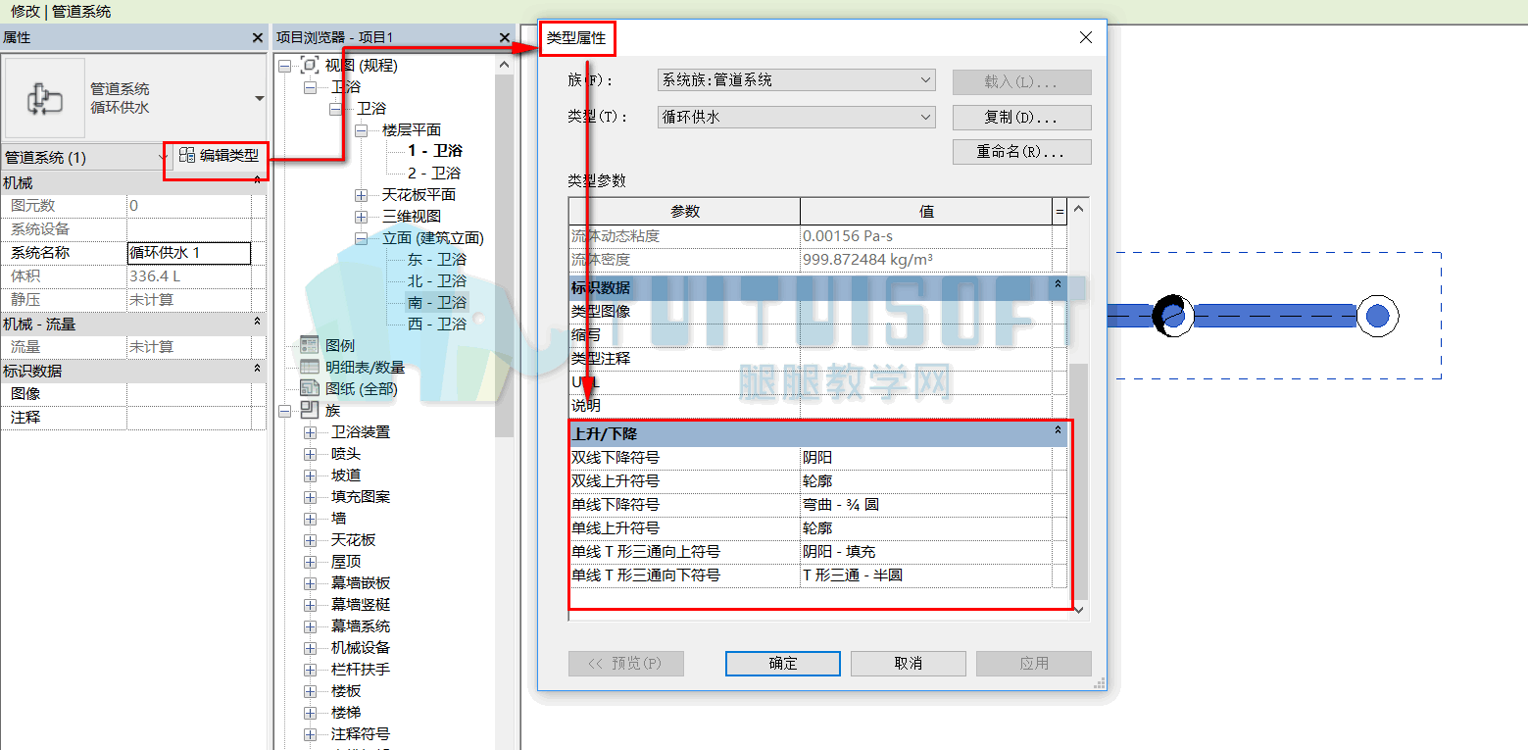
Task: Collapse the 楼层平面 tree node
Action: [x=362, y=130]
